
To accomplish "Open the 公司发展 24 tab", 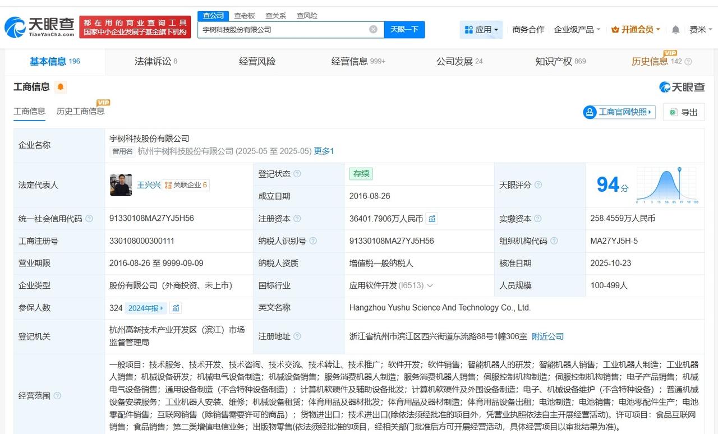I will coord(459,62).
